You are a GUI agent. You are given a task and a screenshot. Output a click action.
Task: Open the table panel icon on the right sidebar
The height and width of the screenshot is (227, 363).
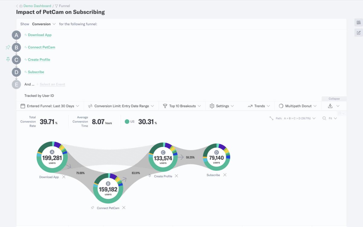(358, 22)
